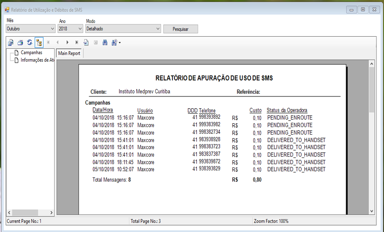This screenshot has width=384, height=232.
Task: Expand the zoom dropdown arrow in toolbar
Action: point(119,43)
